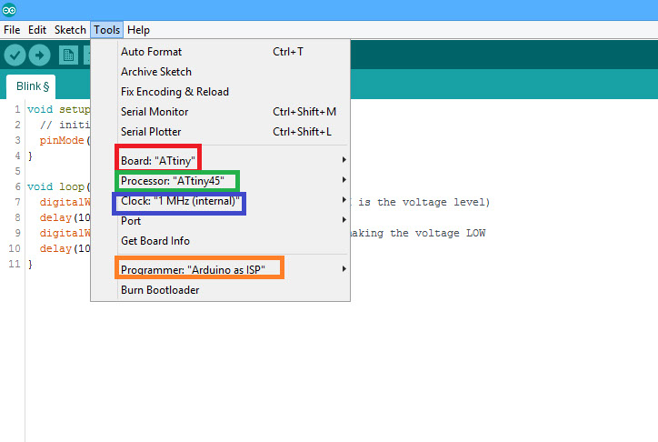Click the New sketch document icon
Screen dimensions: 658x442
(68, 55)
